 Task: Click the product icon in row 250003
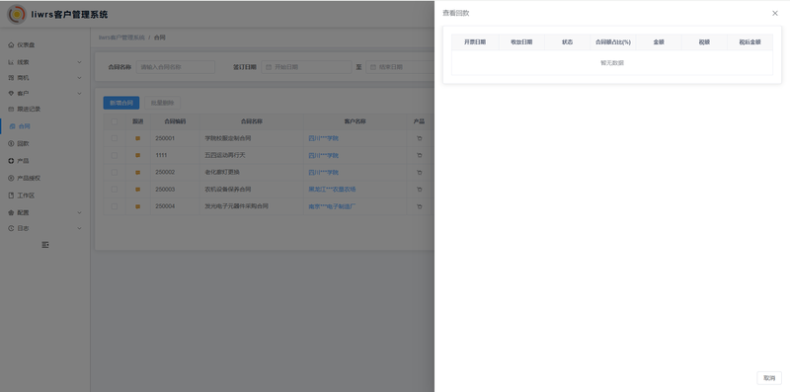[419, 190]
